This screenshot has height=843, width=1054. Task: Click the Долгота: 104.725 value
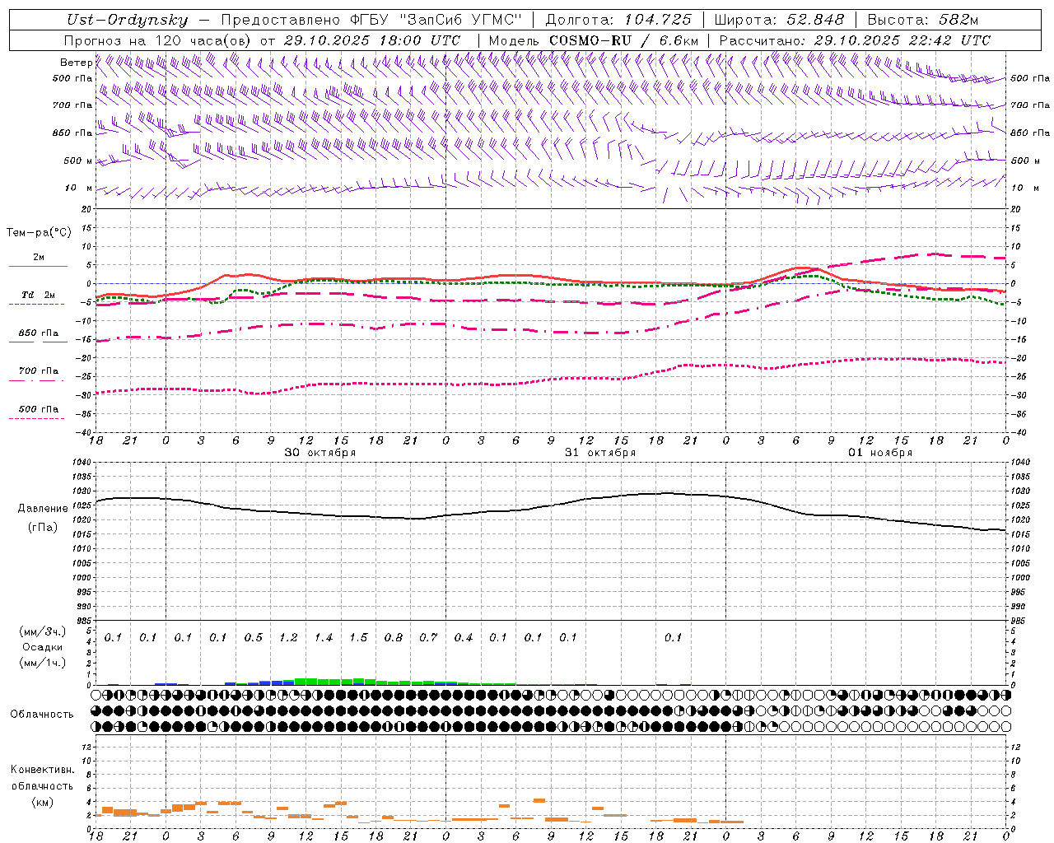(620, 20)
